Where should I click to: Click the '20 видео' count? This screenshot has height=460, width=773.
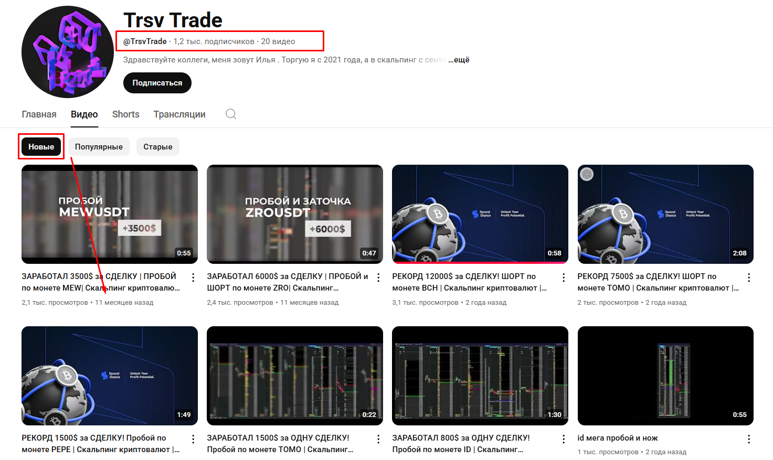[278, 41]
